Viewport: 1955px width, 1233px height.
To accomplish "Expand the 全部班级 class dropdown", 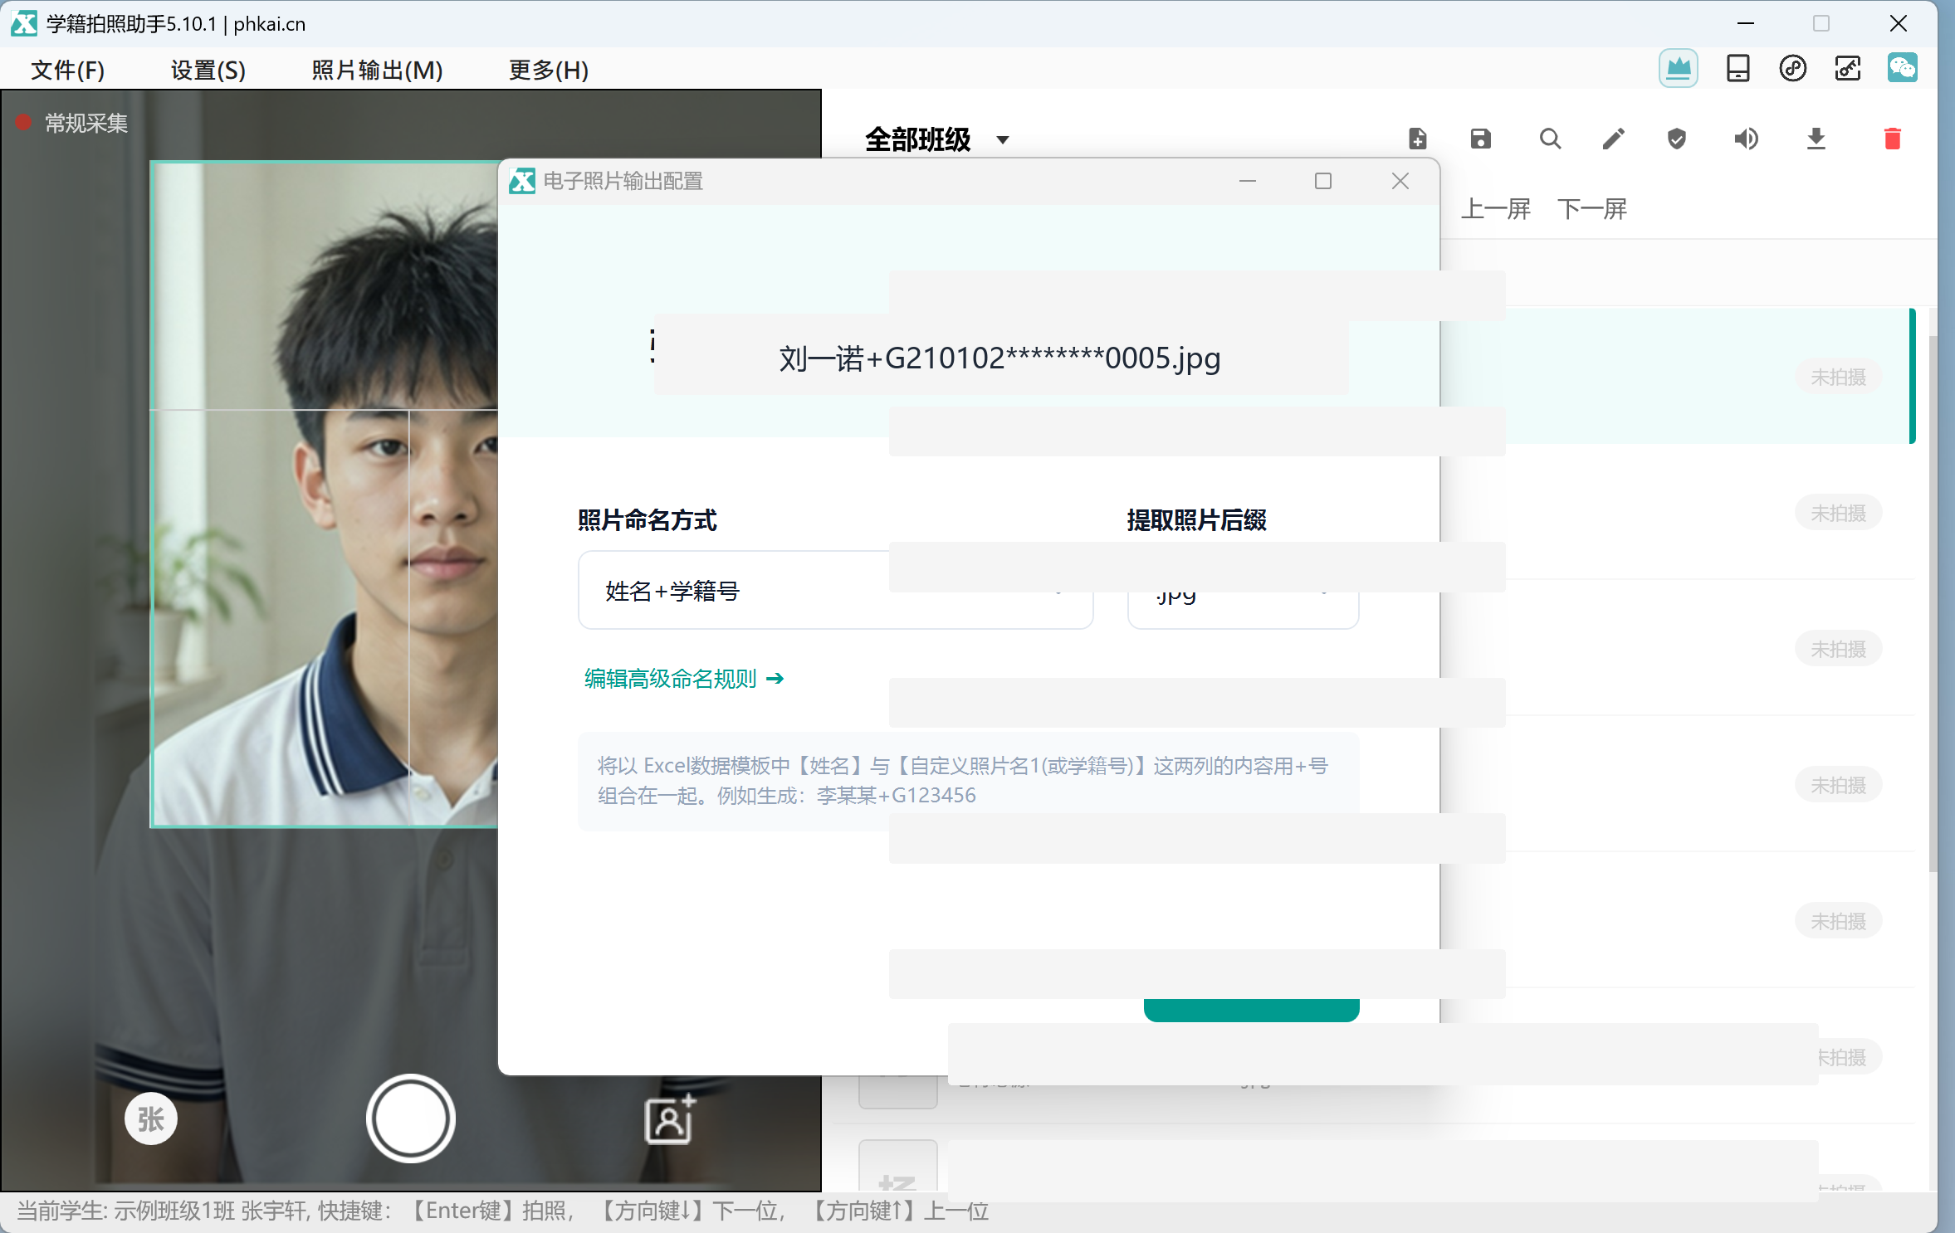I will tap(936, 139).
